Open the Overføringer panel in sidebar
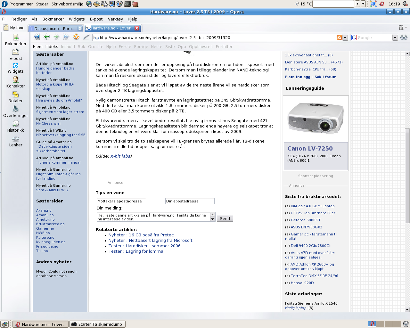This screenshot has height=328, width=410. pyautogui.click(x=16, y=112)
